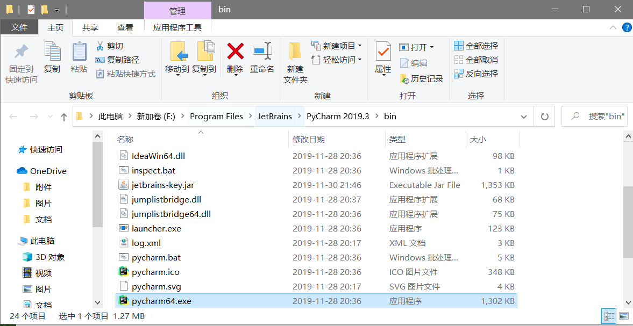Click the Refresh button beside the address bar

[545, 117]
